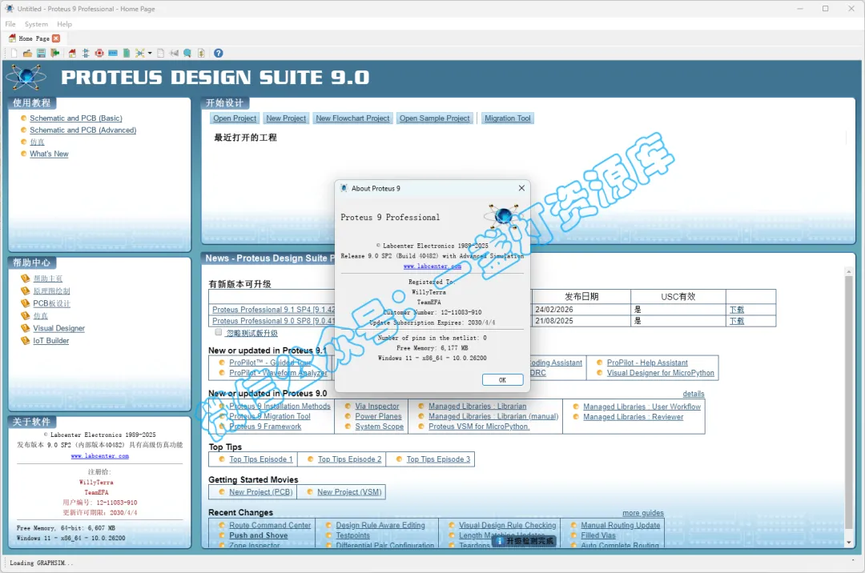Click the Open Sample Project button

435,118
